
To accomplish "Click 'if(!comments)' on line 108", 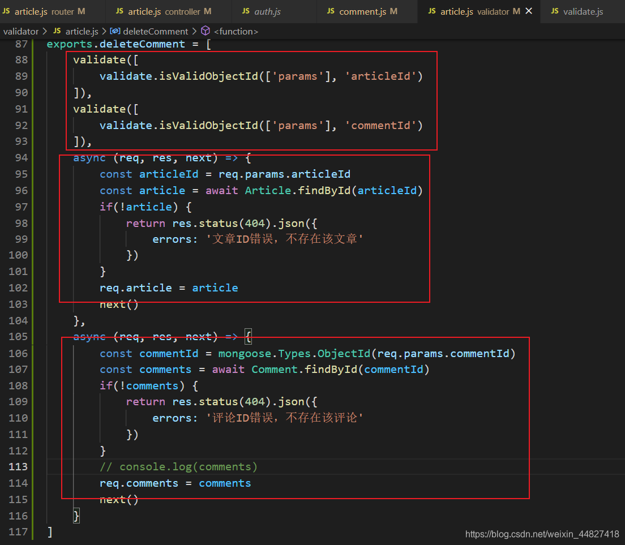I will pyautogui.click(x=142, y=385).
